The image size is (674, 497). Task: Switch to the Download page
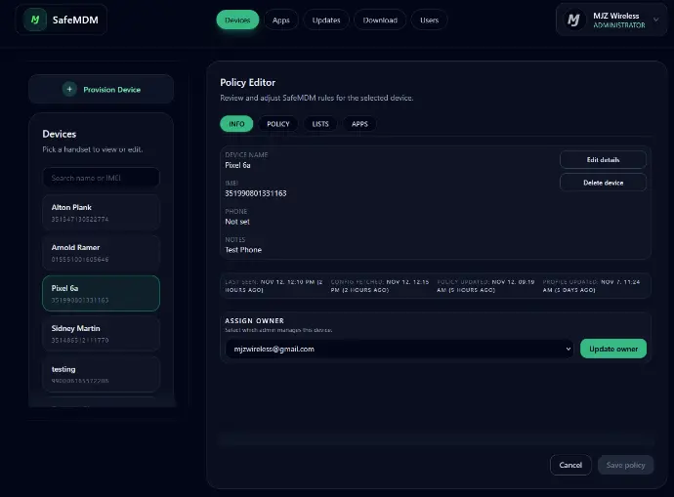point(380,20)
